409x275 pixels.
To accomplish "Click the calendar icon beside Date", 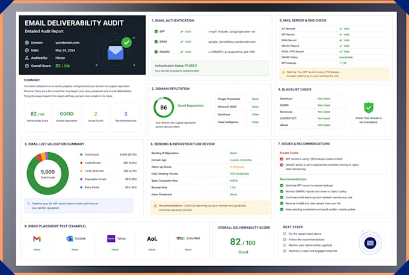I will pos(26,51).
